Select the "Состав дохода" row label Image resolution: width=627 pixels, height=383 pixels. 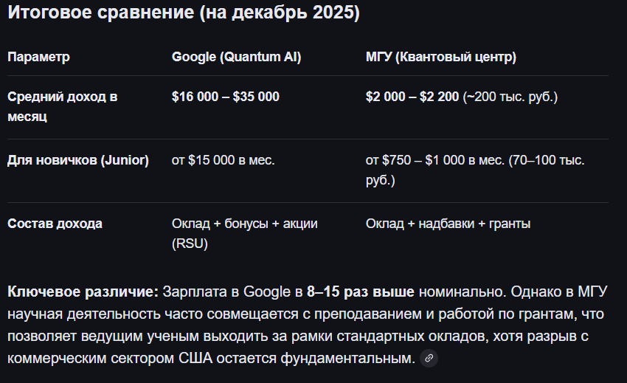(55, 224)
